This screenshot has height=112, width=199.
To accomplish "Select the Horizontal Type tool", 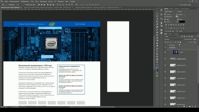I will [157, 51].
